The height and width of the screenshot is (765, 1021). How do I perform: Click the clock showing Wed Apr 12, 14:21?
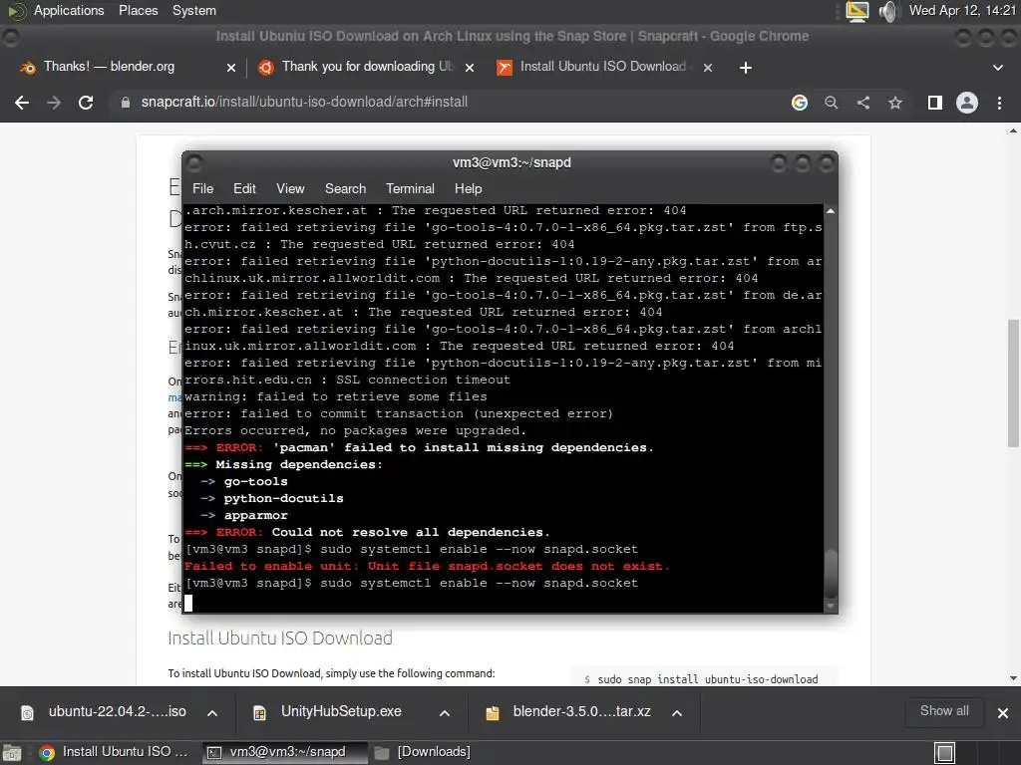pos(962,10)
